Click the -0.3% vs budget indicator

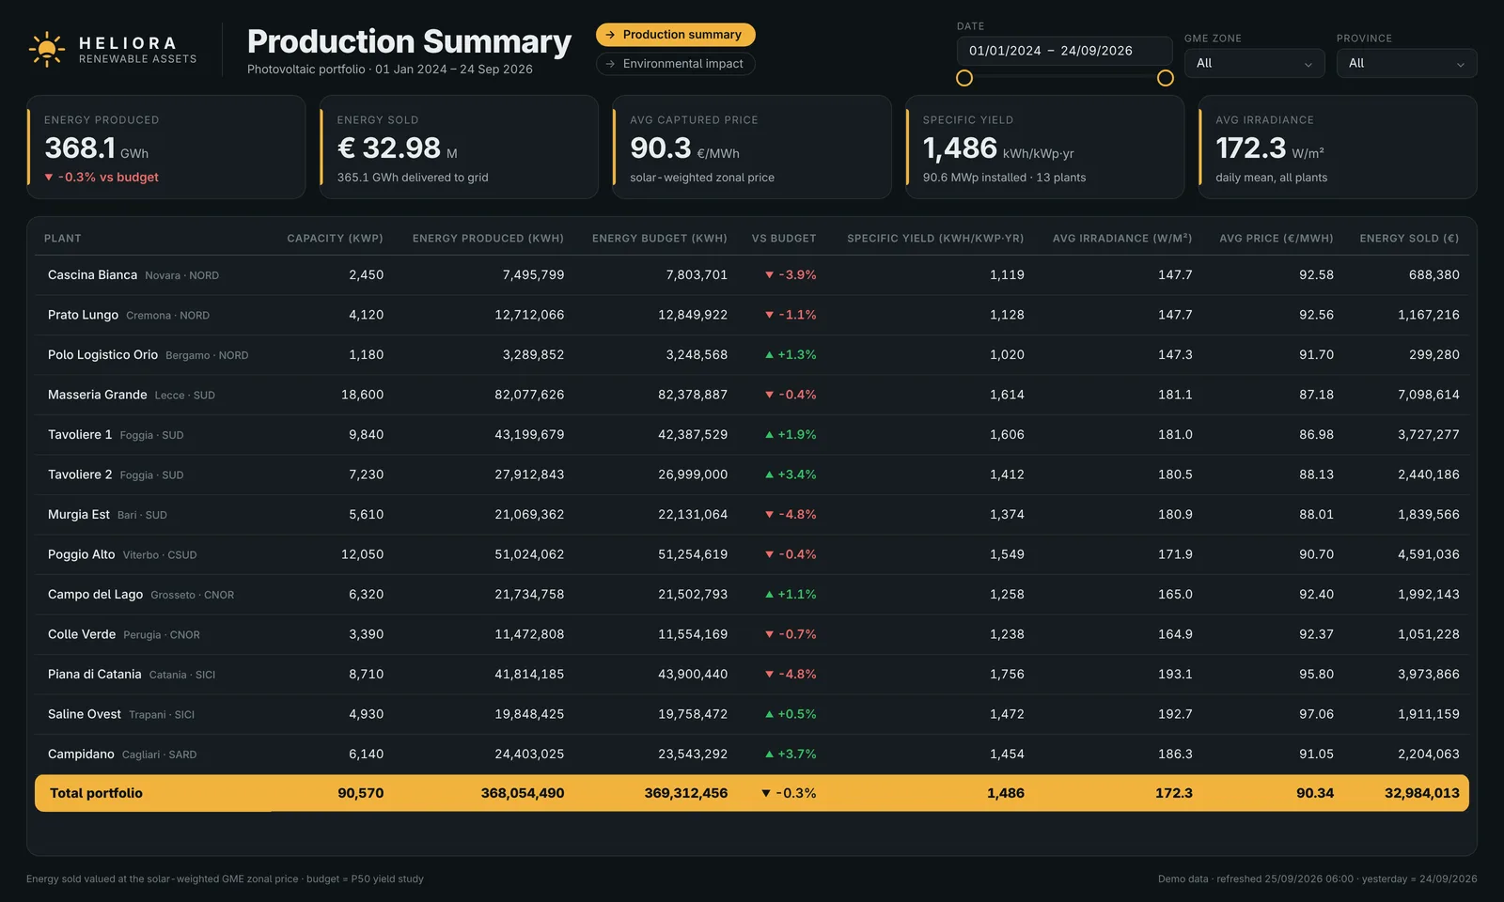tap(102, 178)
